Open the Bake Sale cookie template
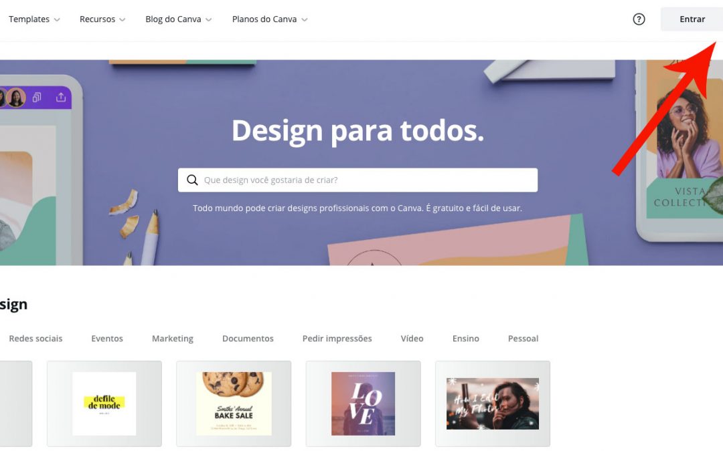The height and width of the screenshot is (451, 723). pos(234,404)
